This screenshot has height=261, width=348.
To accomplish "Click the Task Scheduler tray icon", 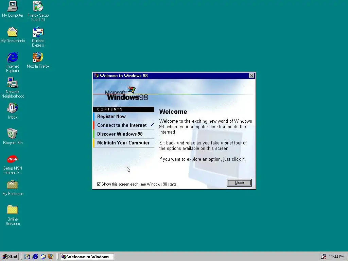I will pos(324,257).
